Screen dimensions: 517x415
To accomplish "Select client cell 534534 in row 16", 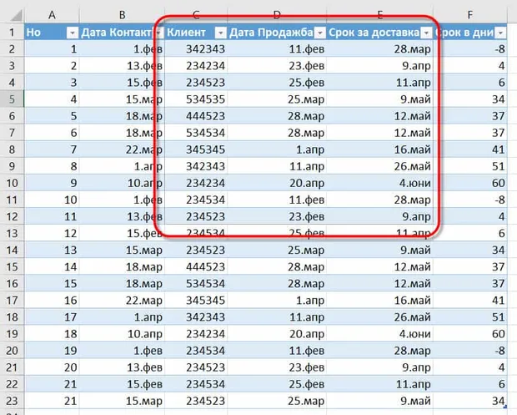I will 196,284.
